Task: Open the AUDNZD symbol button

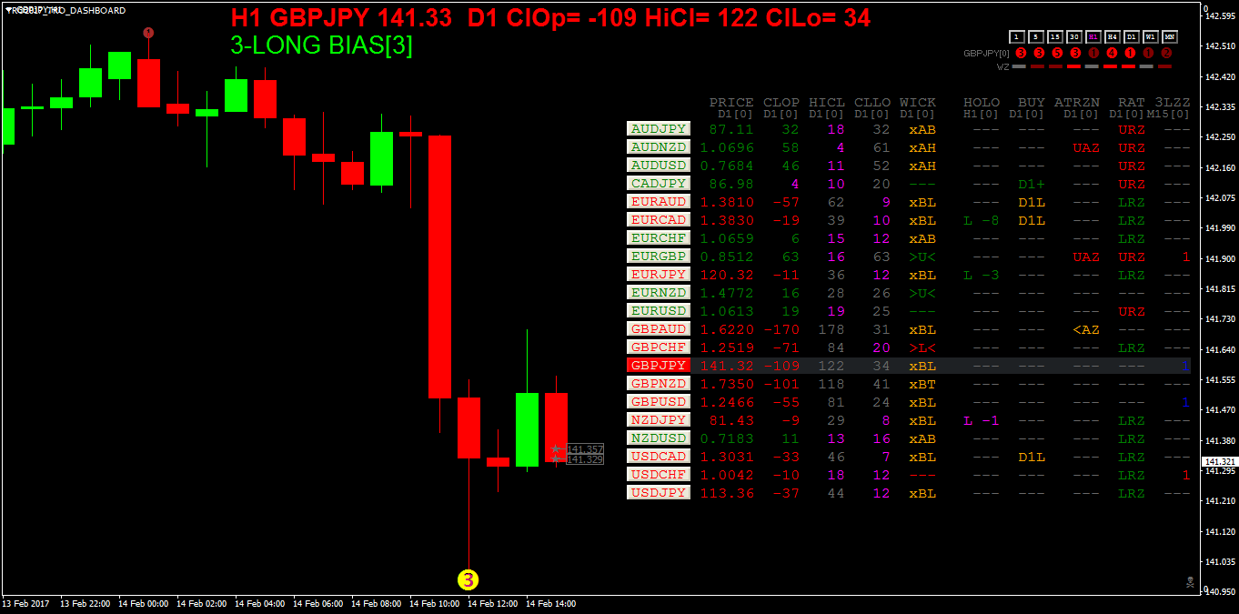Action: 659,147
